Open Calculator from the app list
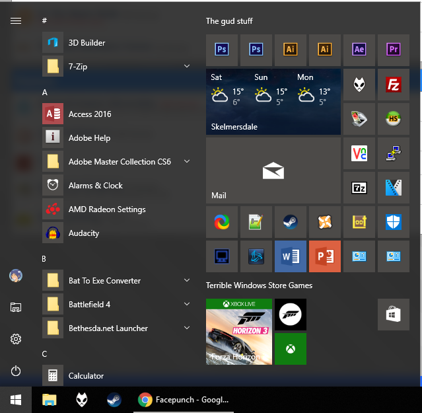 pos(116,375)
